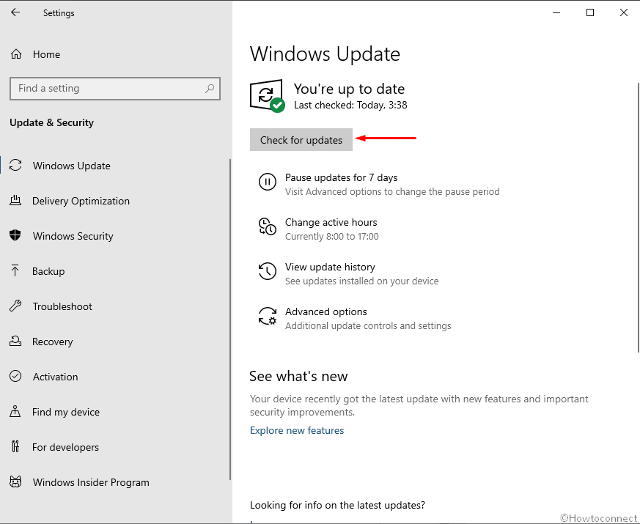Select the Windows Security shield icon
Screen dimensions: 640x524
15,235
